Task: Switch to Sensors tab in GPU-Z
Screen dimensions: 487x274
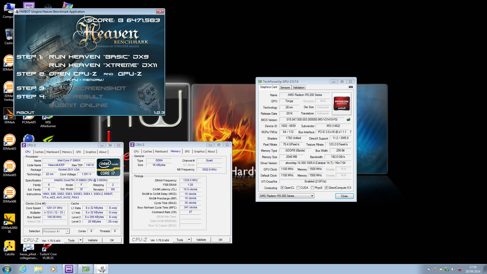Action: pyautogui.click(x=285, y=88)
